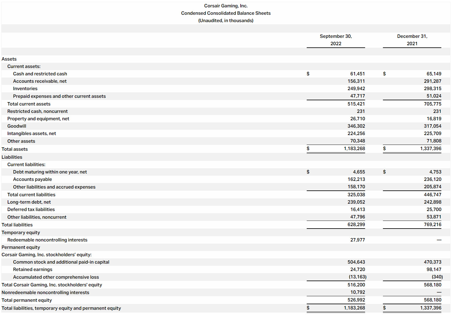Select the 'Accounts receivable, net' label

pyautogui.click(x=40, y=81)
